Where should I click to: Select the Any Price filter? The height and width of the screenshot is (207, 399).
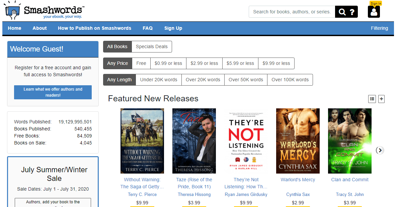click(x=117, y=63)
